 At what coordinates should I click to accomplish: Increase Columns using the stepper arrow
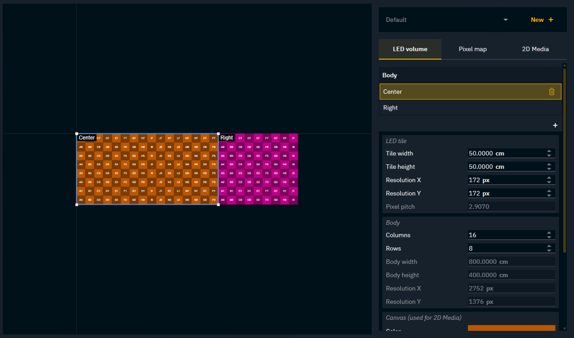point(550,233)
